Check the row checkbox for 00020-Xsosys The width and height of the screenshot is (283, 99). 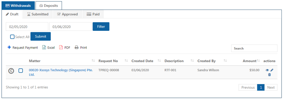[x=21, y=71]
